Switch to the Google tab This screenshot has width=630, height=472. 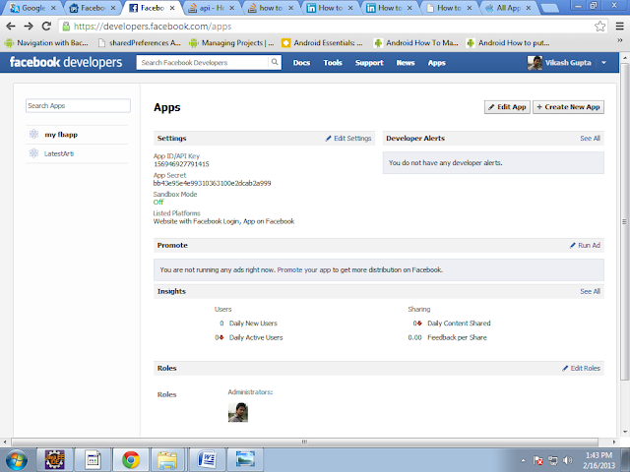[x=32, y=8]
